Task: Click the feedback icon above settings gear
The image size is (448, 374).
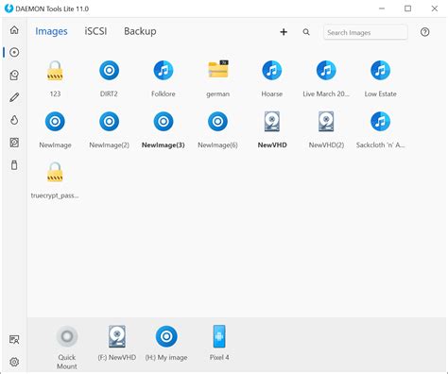Action: (14, 339)
